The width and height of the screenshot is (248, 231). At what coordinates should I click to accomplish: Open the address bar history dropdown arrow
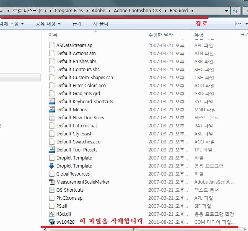point(227,11)
